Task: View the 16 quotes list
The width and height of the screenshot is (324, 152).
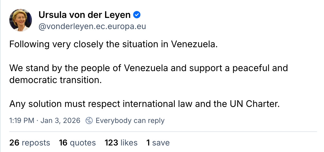Action: pyautogui.click(x=77, y=143)
